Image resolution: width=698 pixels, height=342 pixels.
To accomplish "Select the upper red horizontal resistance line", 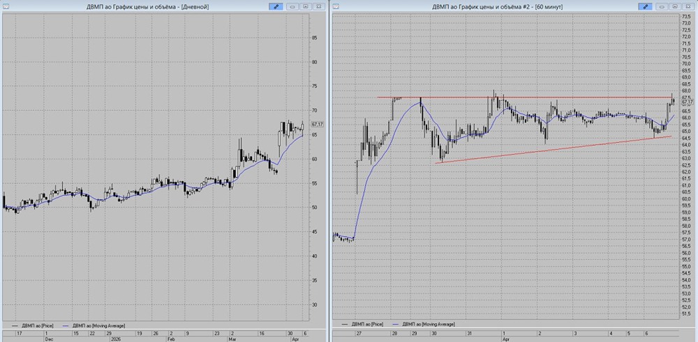I will [x=524, y=98].
